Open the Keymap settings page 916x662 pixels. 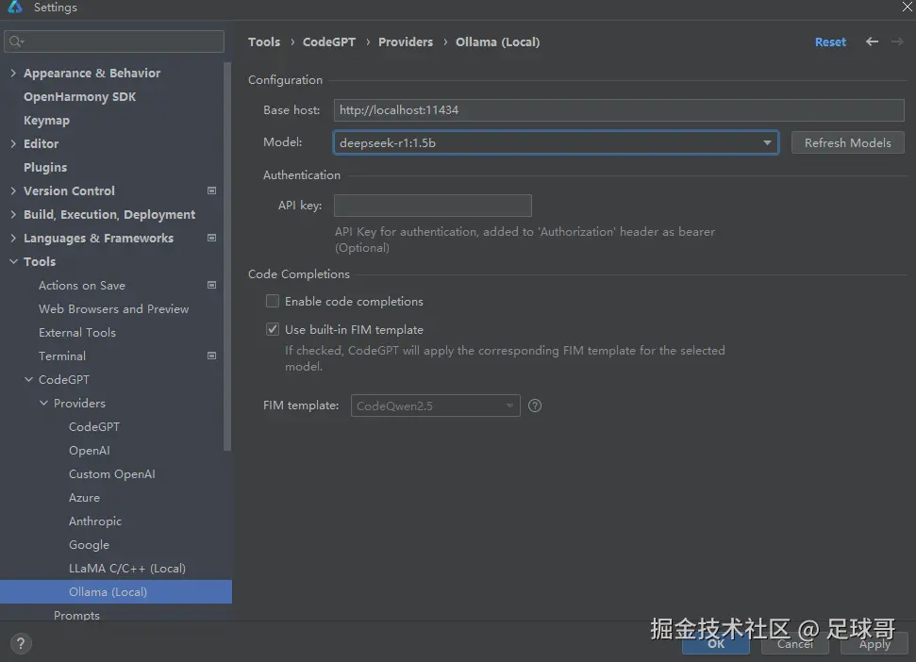pyautogui.click(x=47, y=121)
